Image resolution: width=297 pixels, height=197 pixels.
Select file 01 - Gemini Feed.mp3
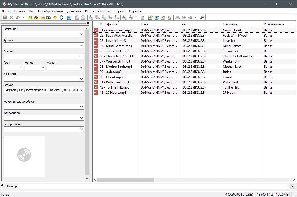pyautogui.click(x=115, y=30)
